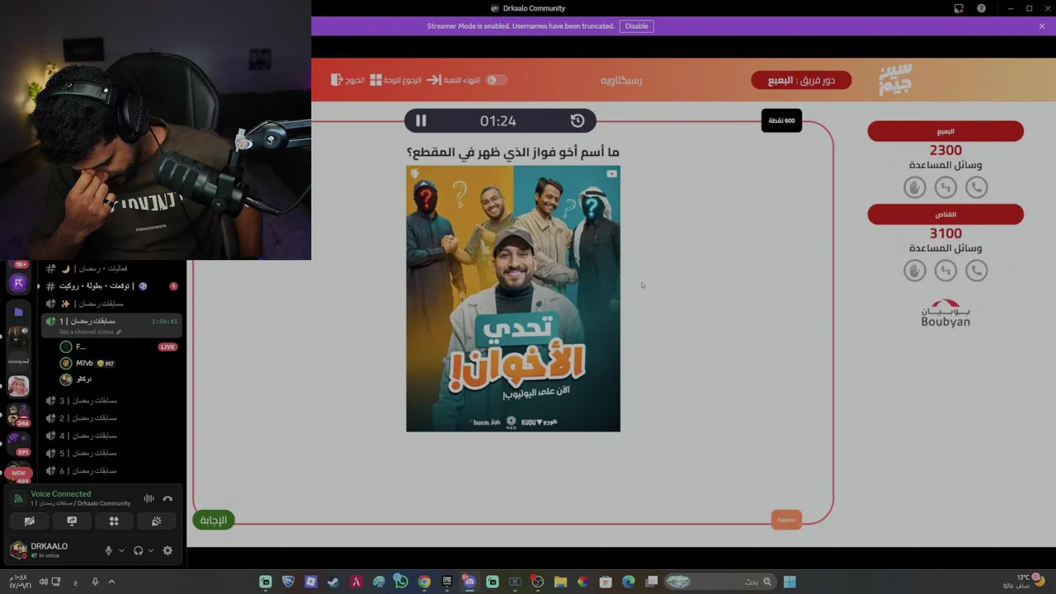1056x594 pixels.
Task: Open the Discord inbox icon in title bar
Action: (959, 8)
